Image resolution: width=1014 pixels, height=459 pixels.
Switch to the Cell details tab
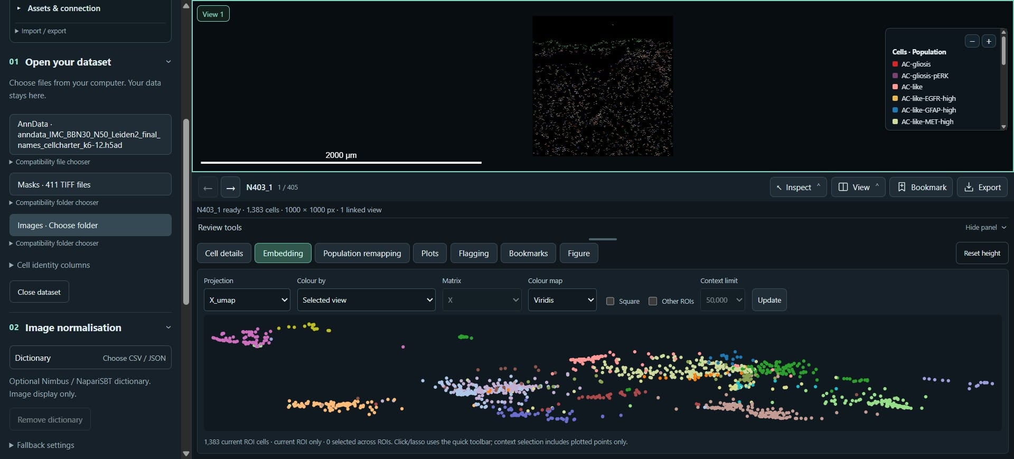coord(224,253)
